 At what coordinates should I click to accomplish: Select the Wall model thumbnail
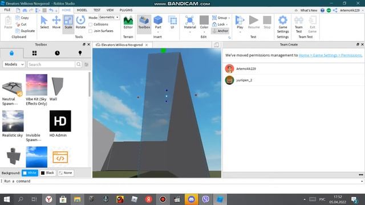click(x=57, y=87)
